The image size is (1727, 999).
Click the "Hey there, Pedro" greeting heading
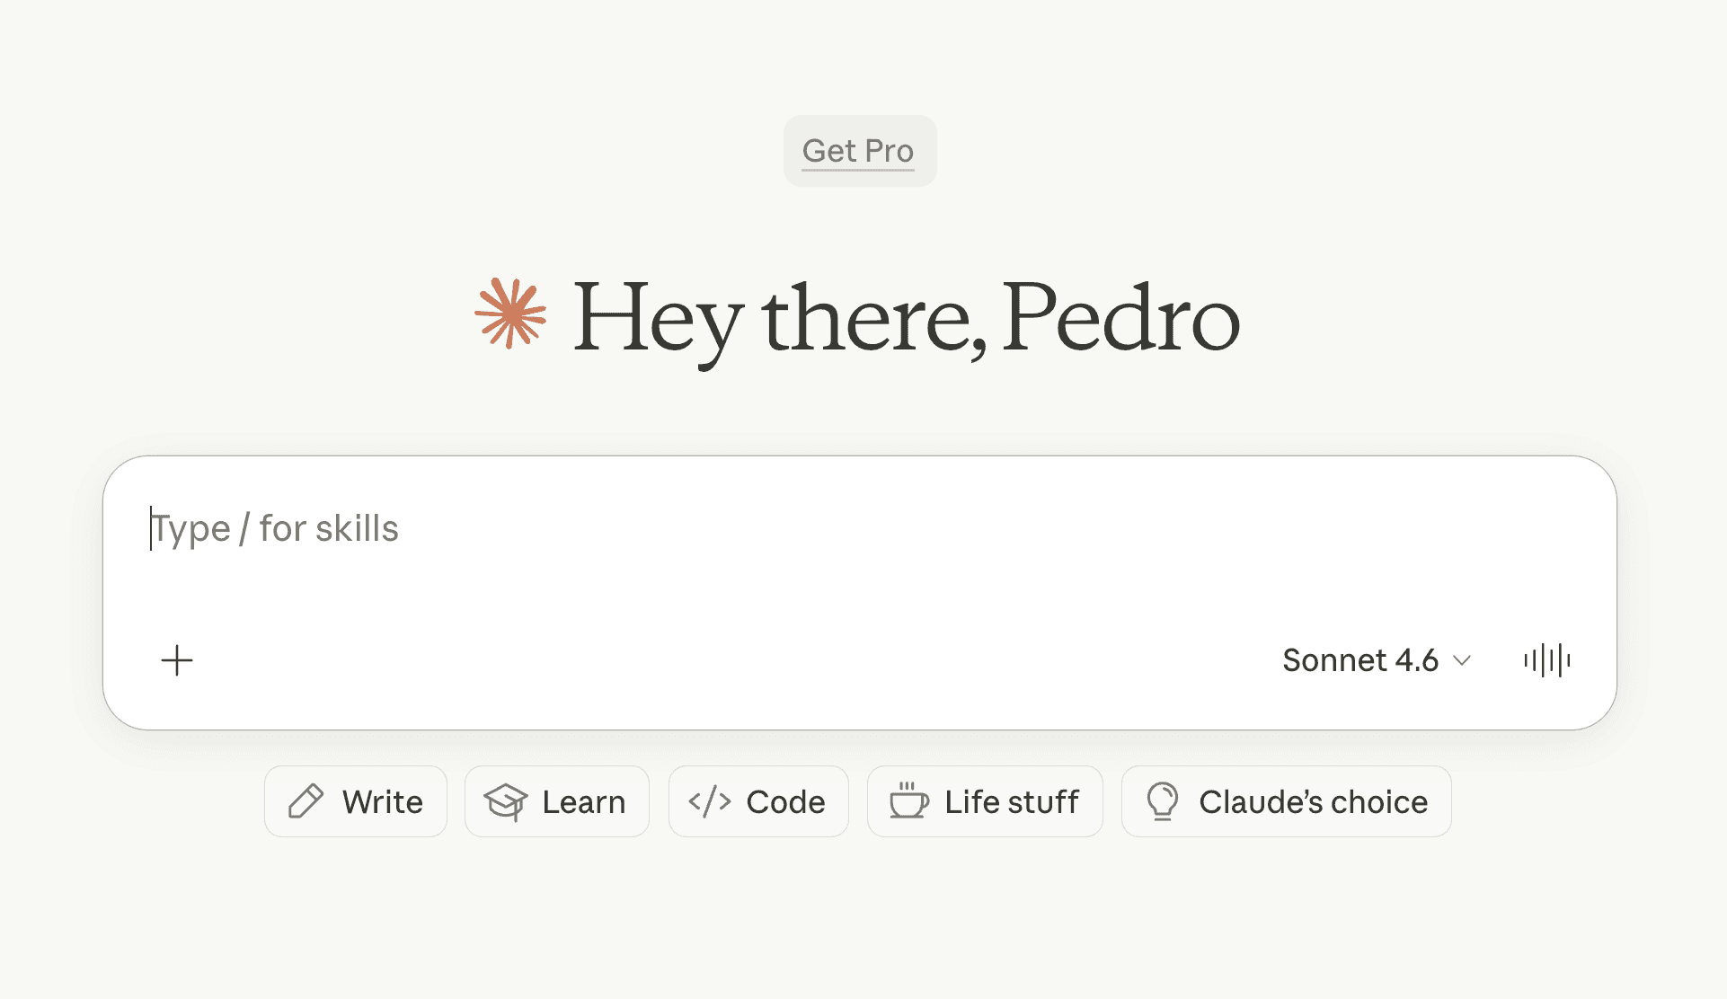[x=906, y=317]
